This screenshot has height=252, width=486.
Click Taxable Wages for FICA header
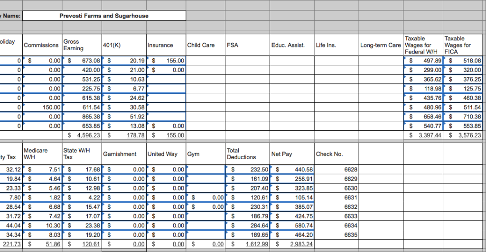click(462, 45)
